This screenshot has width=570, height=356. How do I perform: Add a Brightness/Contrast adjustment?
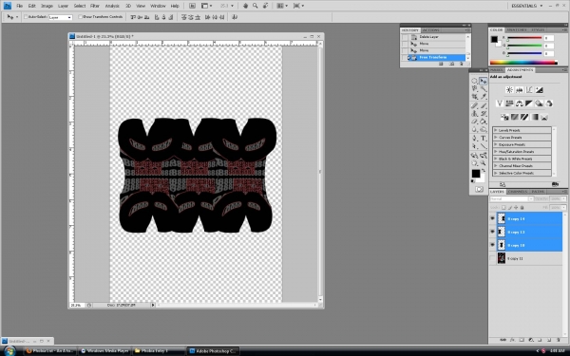[x=509, y=90]
